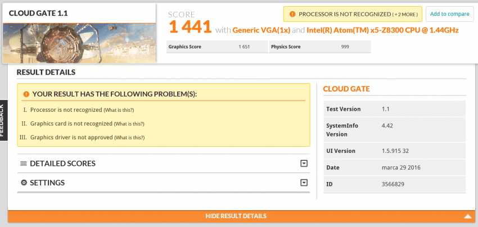Screen dimensions: 478x227
Task: Click the SCORE label above the result
Action: [181, 14]
